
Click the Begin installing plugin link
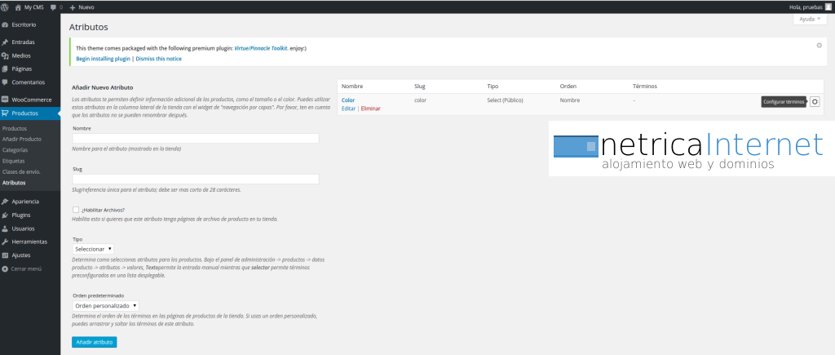[103, 59]
